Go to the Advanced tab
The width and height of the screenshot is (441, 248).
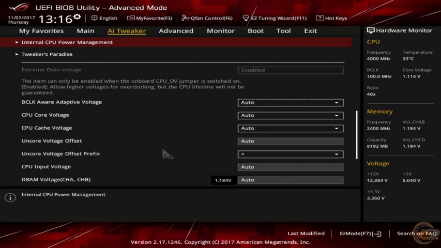tap(176, 30)
